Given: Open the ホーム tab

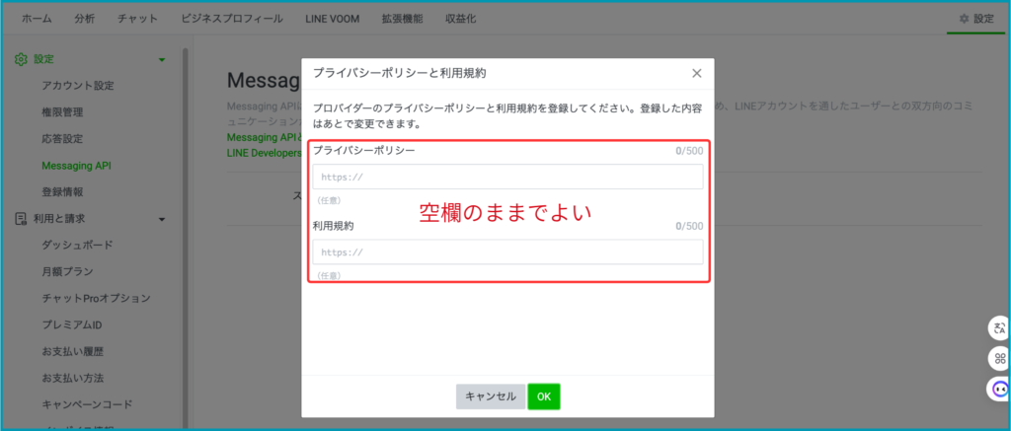Looking at the screenshot, I should point(37,19).
